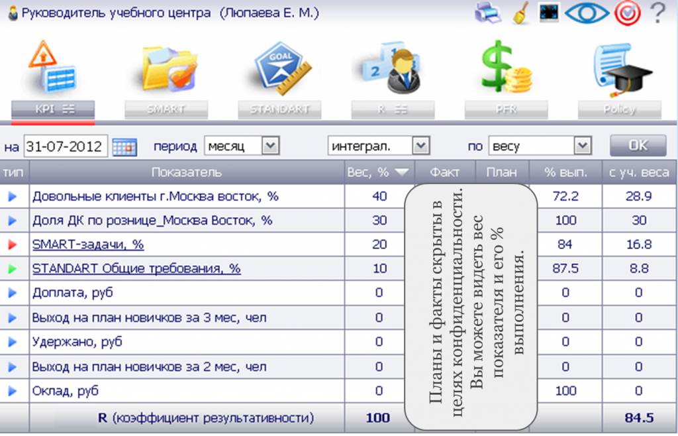Click the user icon beside Руководитель учебного центра
This screenshot has width=678, height=436.
click(13, 13)
